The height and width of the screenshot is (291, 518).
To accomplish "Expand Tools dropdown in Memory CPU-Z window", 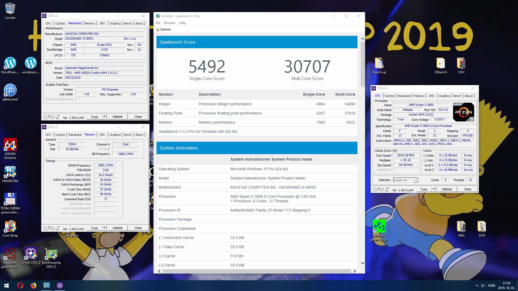I will (104, 228).
